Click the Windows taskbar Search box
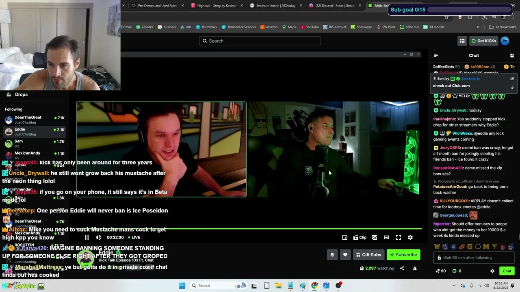This screenshot has height=292, width=520. pos(219,286)
